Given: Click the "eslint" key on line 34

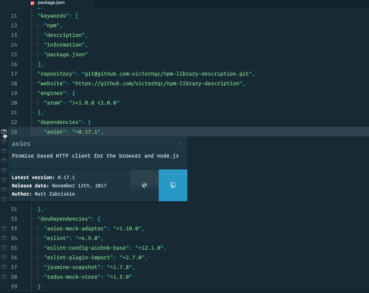Looking at the screenshot, I should point(57,238).
